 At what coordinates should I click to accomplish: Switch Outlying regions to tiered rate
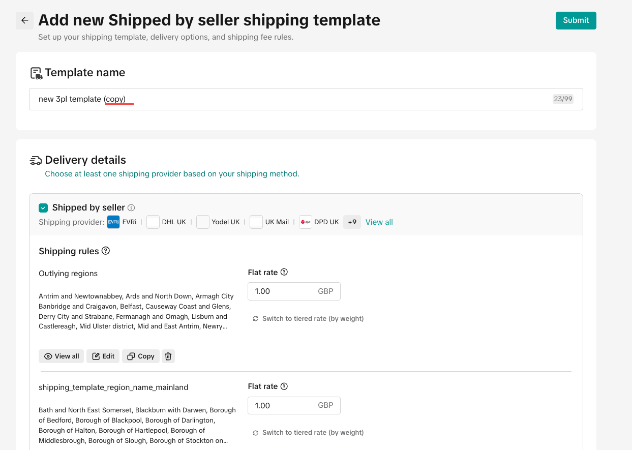(x=308, y=319)
